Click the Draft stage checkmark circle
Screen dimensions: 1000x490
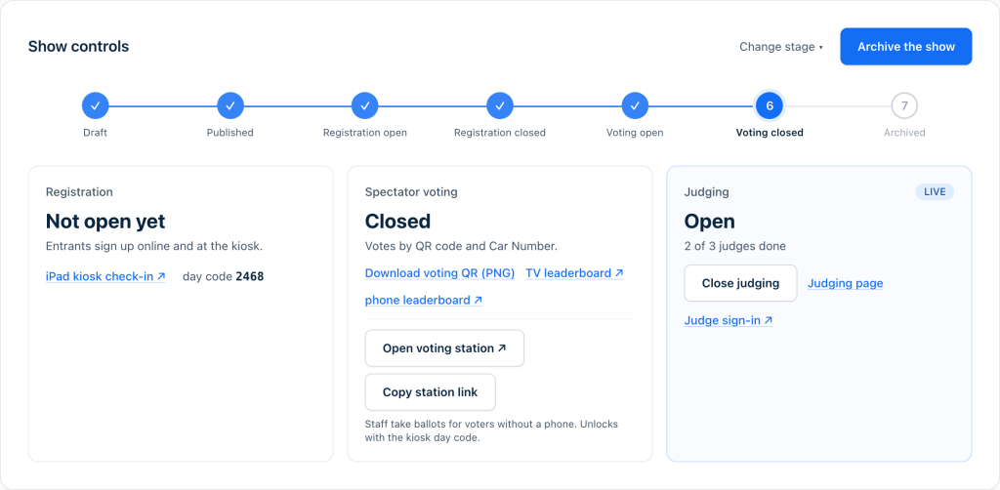coord(95,105)
